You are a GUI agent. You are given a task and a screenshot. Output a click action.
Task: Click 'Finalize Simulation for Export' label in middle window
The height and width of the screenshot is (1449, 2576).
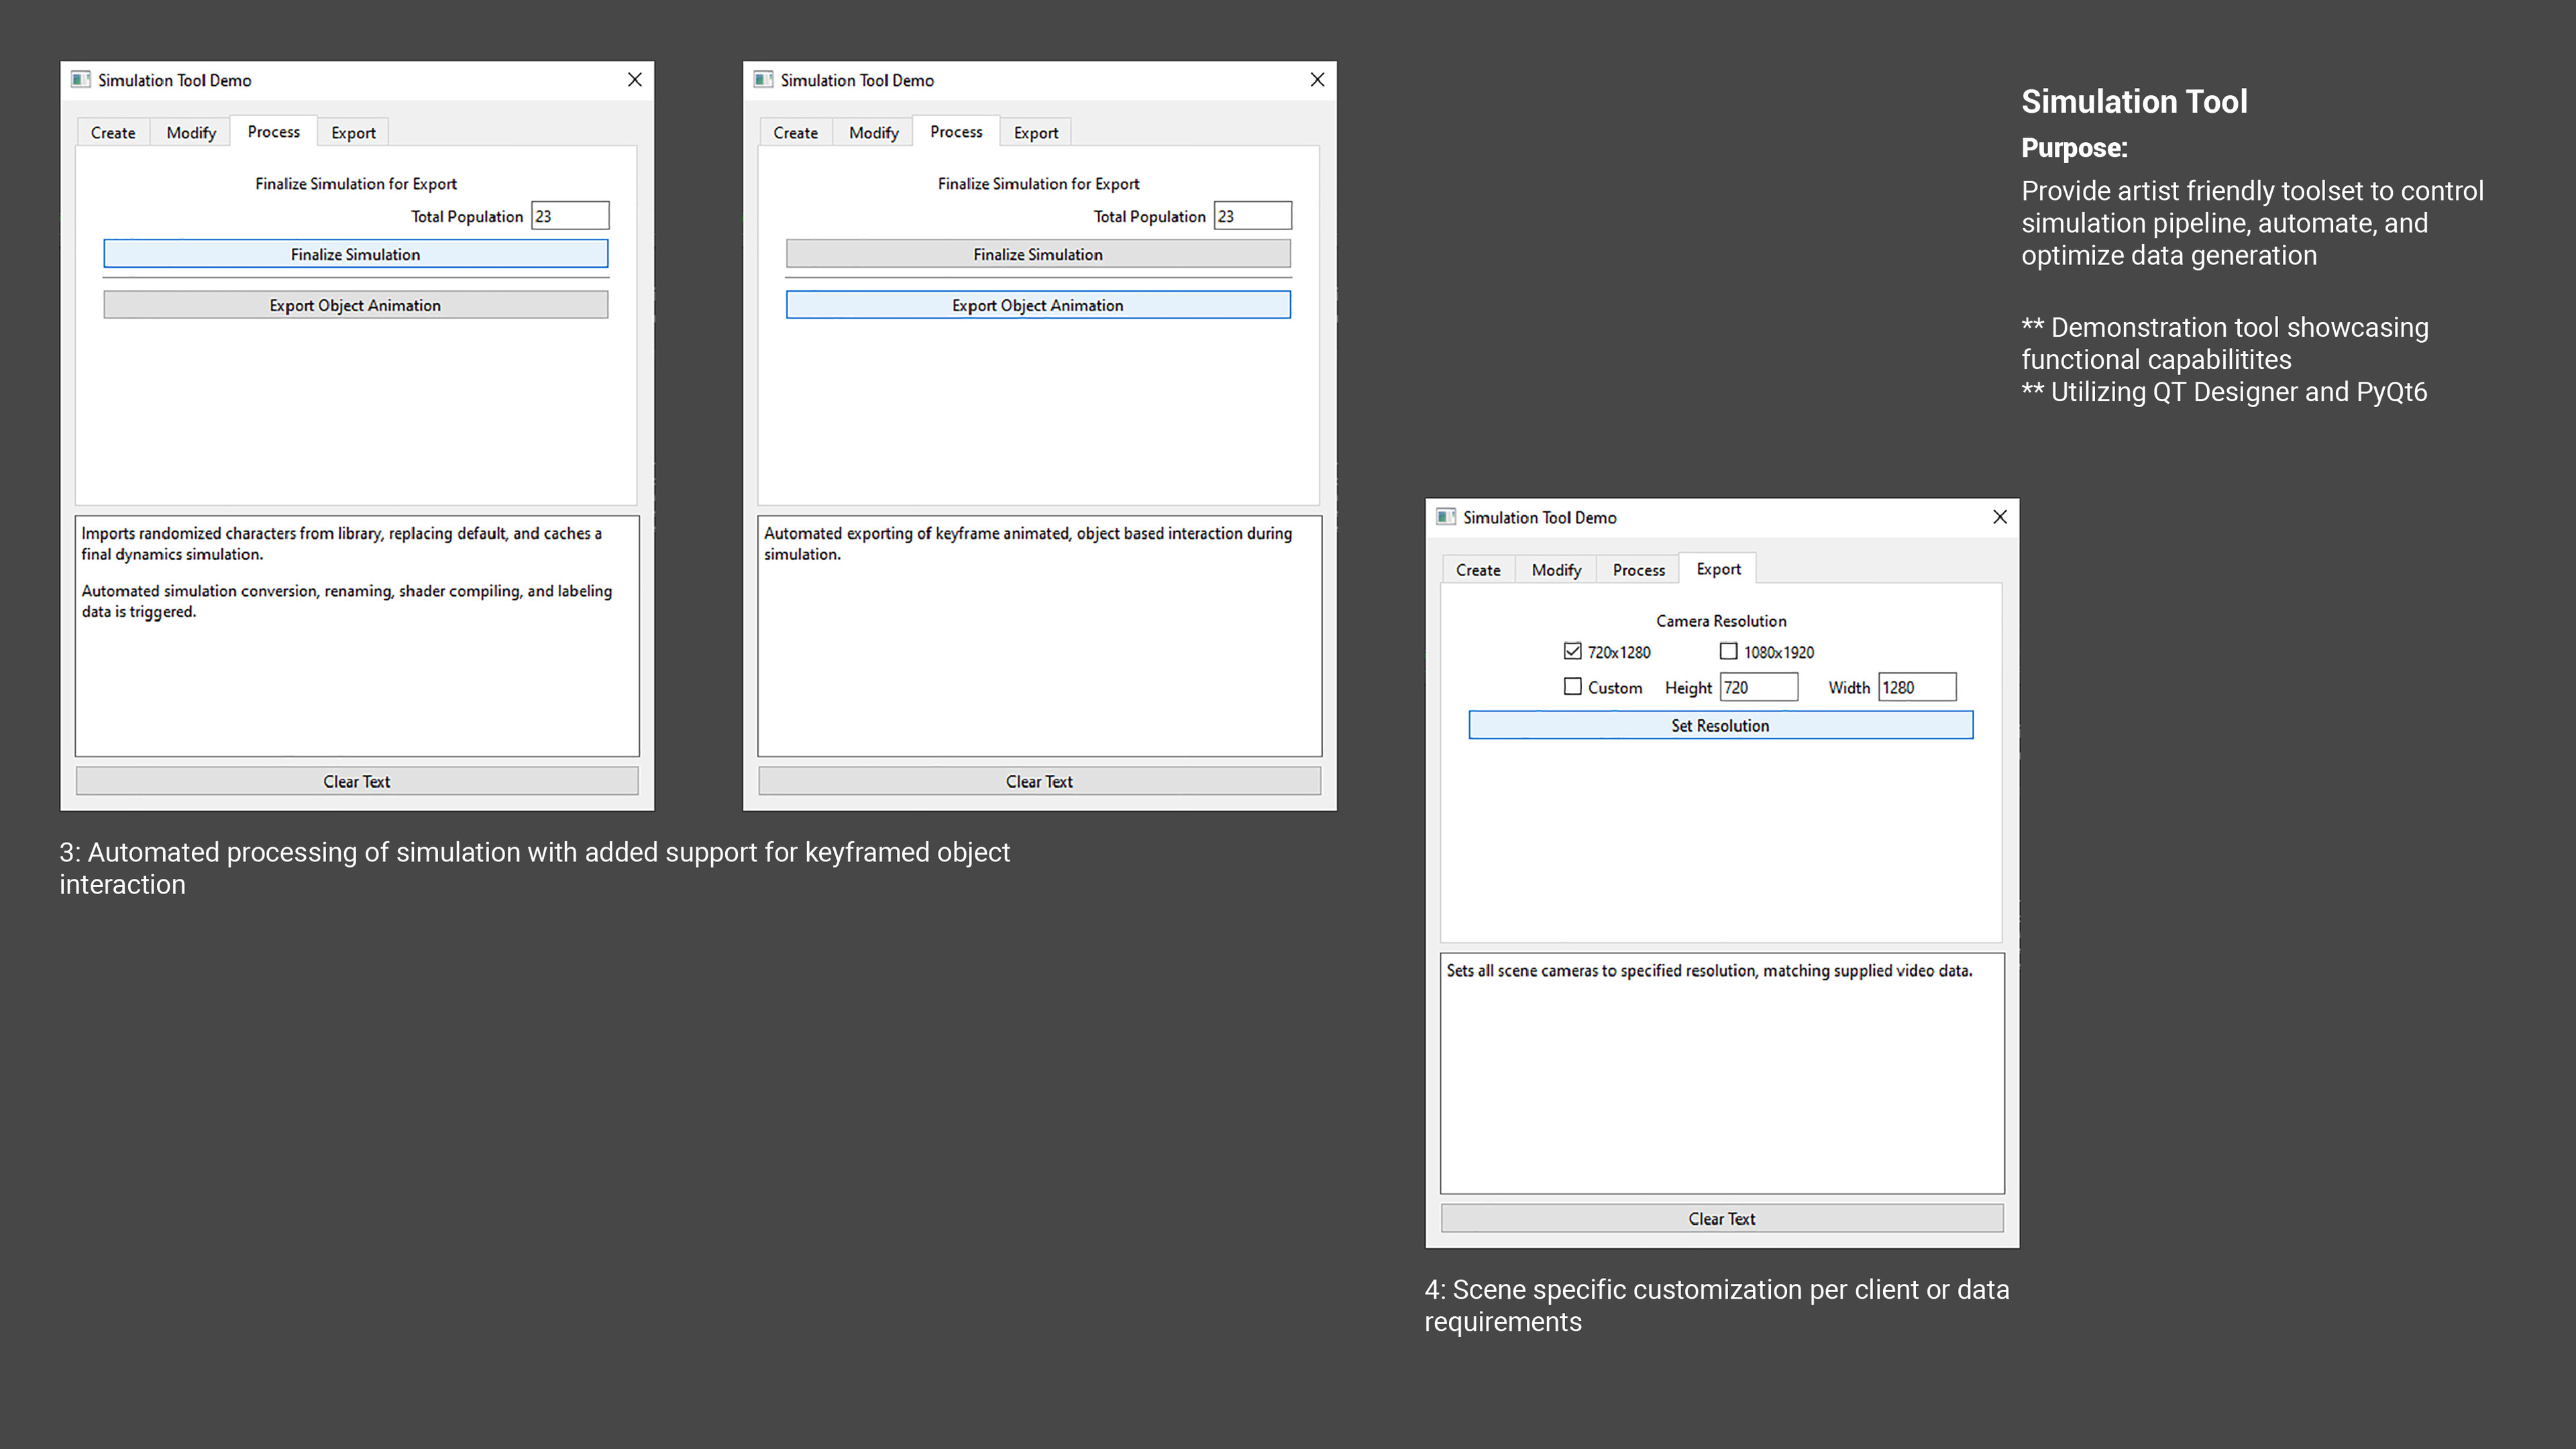point(1038,183)
